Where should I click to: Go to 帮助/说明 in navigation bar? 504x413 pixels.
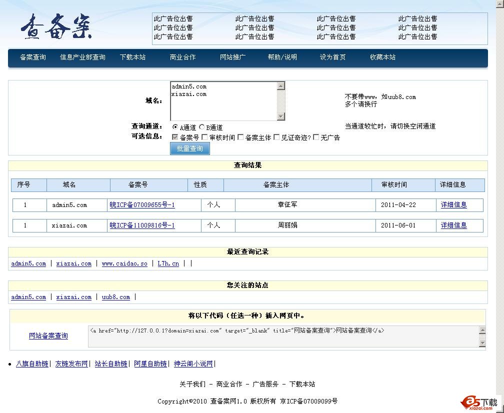[x=282, y=57]
